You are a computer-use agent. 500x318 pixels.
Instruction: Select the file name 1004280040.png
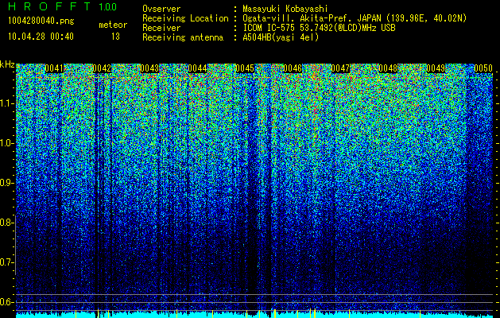coord(41,21)
